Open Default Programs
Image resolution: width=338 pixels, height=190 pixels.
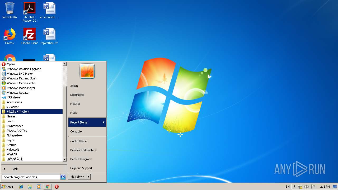(87, 159)
